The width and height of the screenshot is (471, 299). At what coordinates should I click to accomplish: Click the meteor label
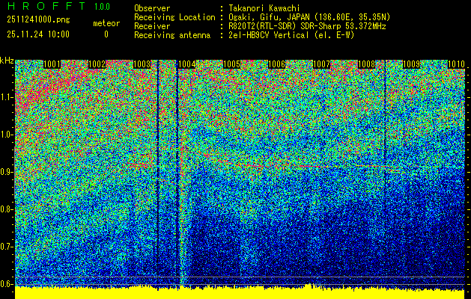(106, 23)
